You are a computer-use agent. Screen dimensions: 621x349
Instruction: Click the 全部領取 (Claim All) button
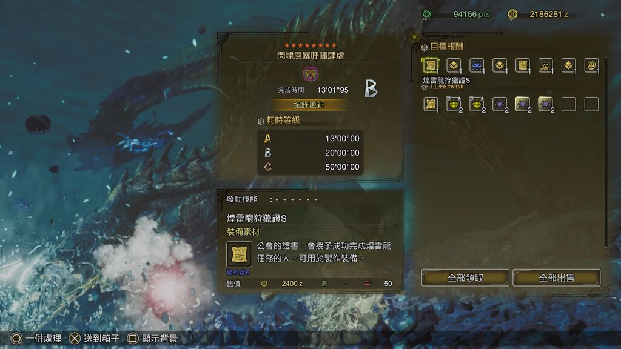pyautogui.click(x=465, y=278)
